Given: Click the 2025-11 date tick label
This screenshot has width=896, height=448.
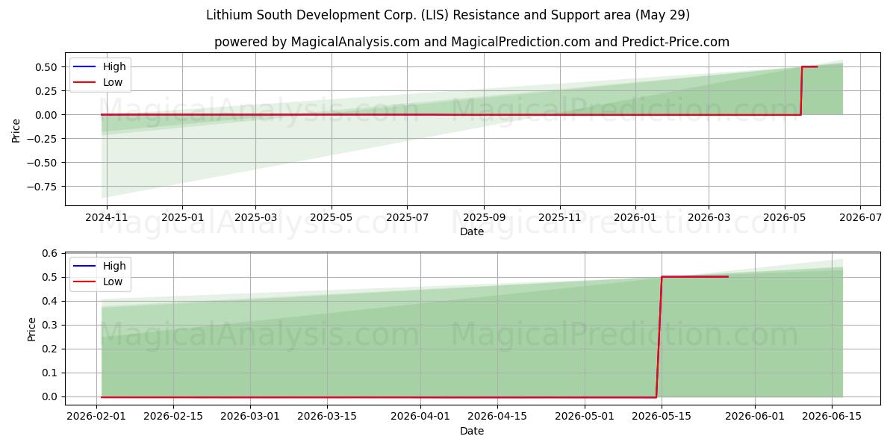Looking at the screenshot, I should tap(560, 217).
